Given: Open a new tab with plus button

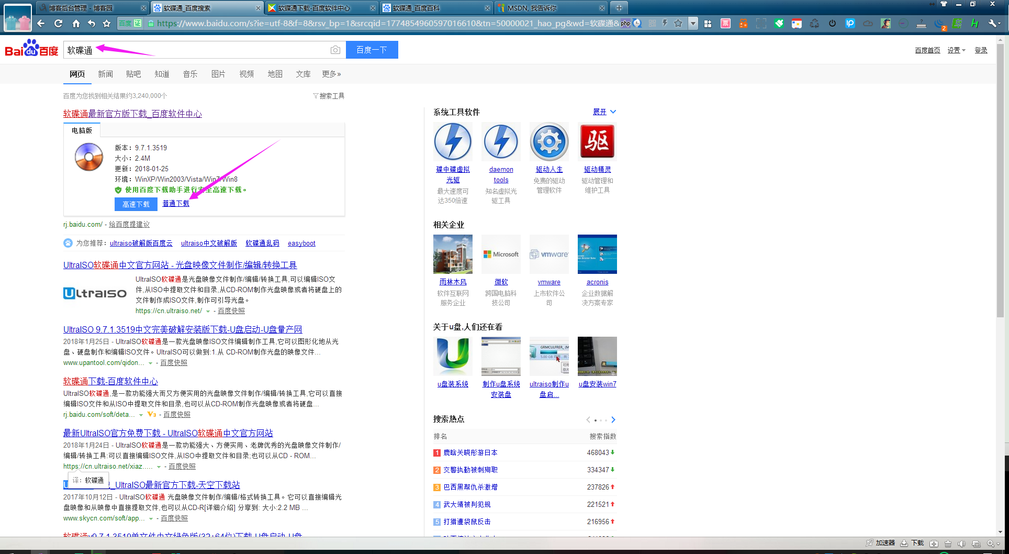Looking at the screenshot, I should [x=619, y=8].
